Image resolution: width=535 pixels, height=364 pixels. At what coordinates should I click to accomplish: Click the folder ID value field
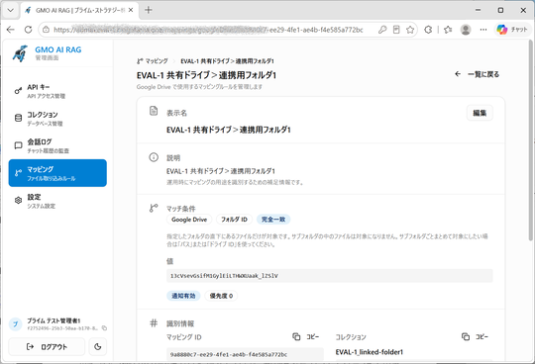330,276
